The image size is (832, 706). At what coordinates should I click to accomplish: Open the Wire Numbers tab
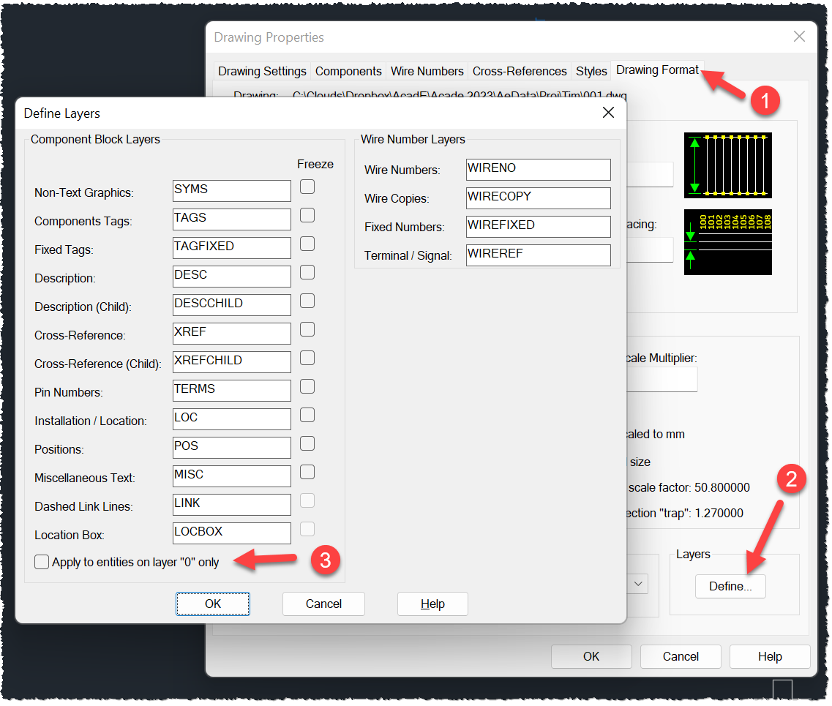point(427,71)
